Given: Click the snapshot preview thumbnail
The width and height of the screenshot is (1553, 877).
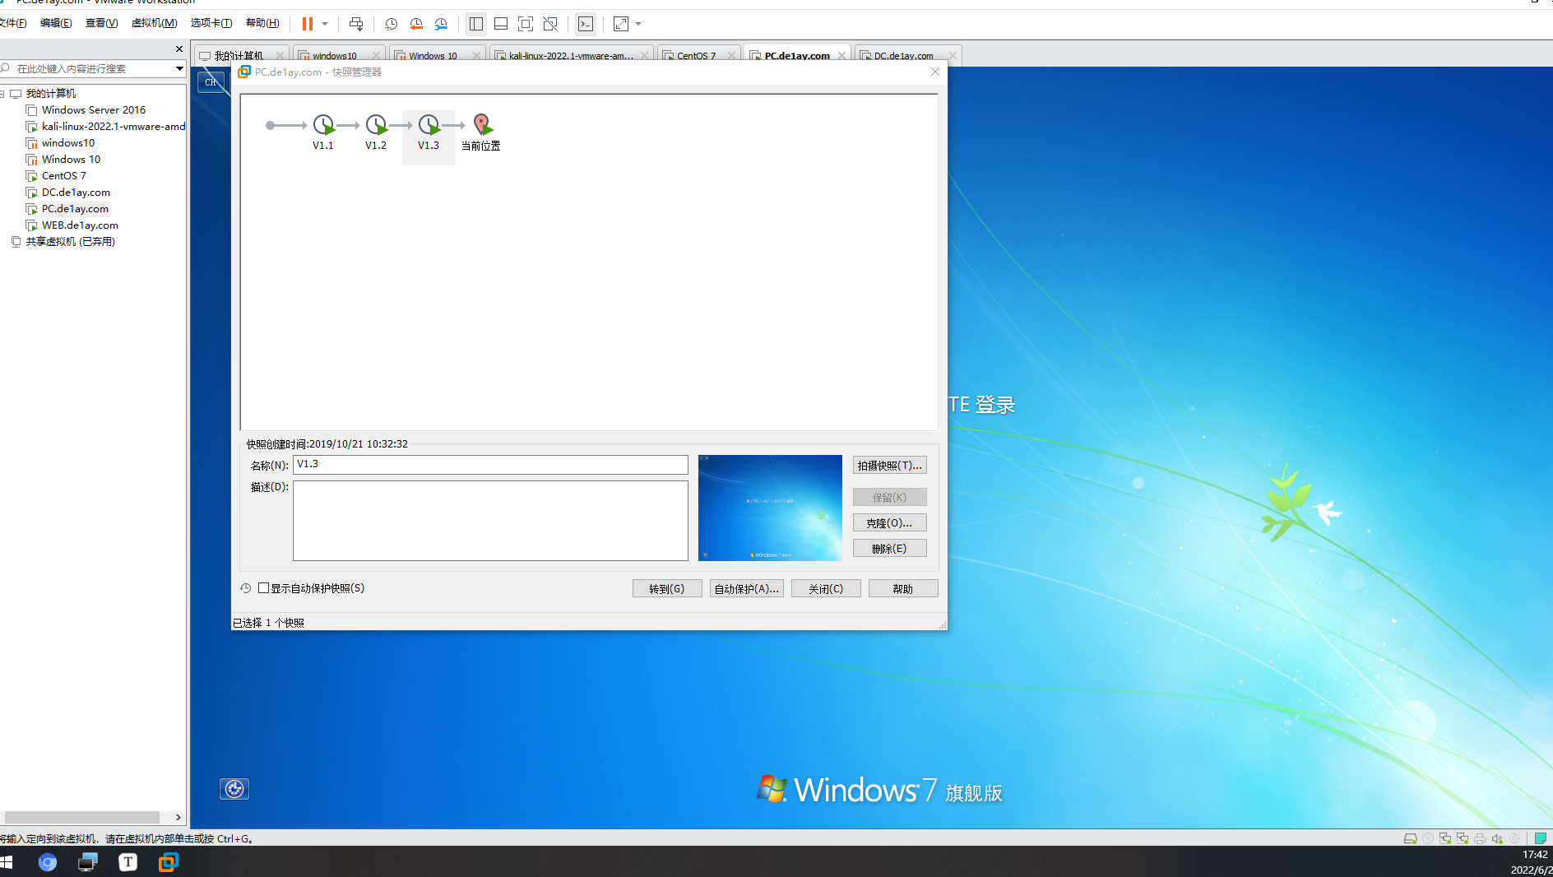Looking at the screenshot, I should 770,508.
